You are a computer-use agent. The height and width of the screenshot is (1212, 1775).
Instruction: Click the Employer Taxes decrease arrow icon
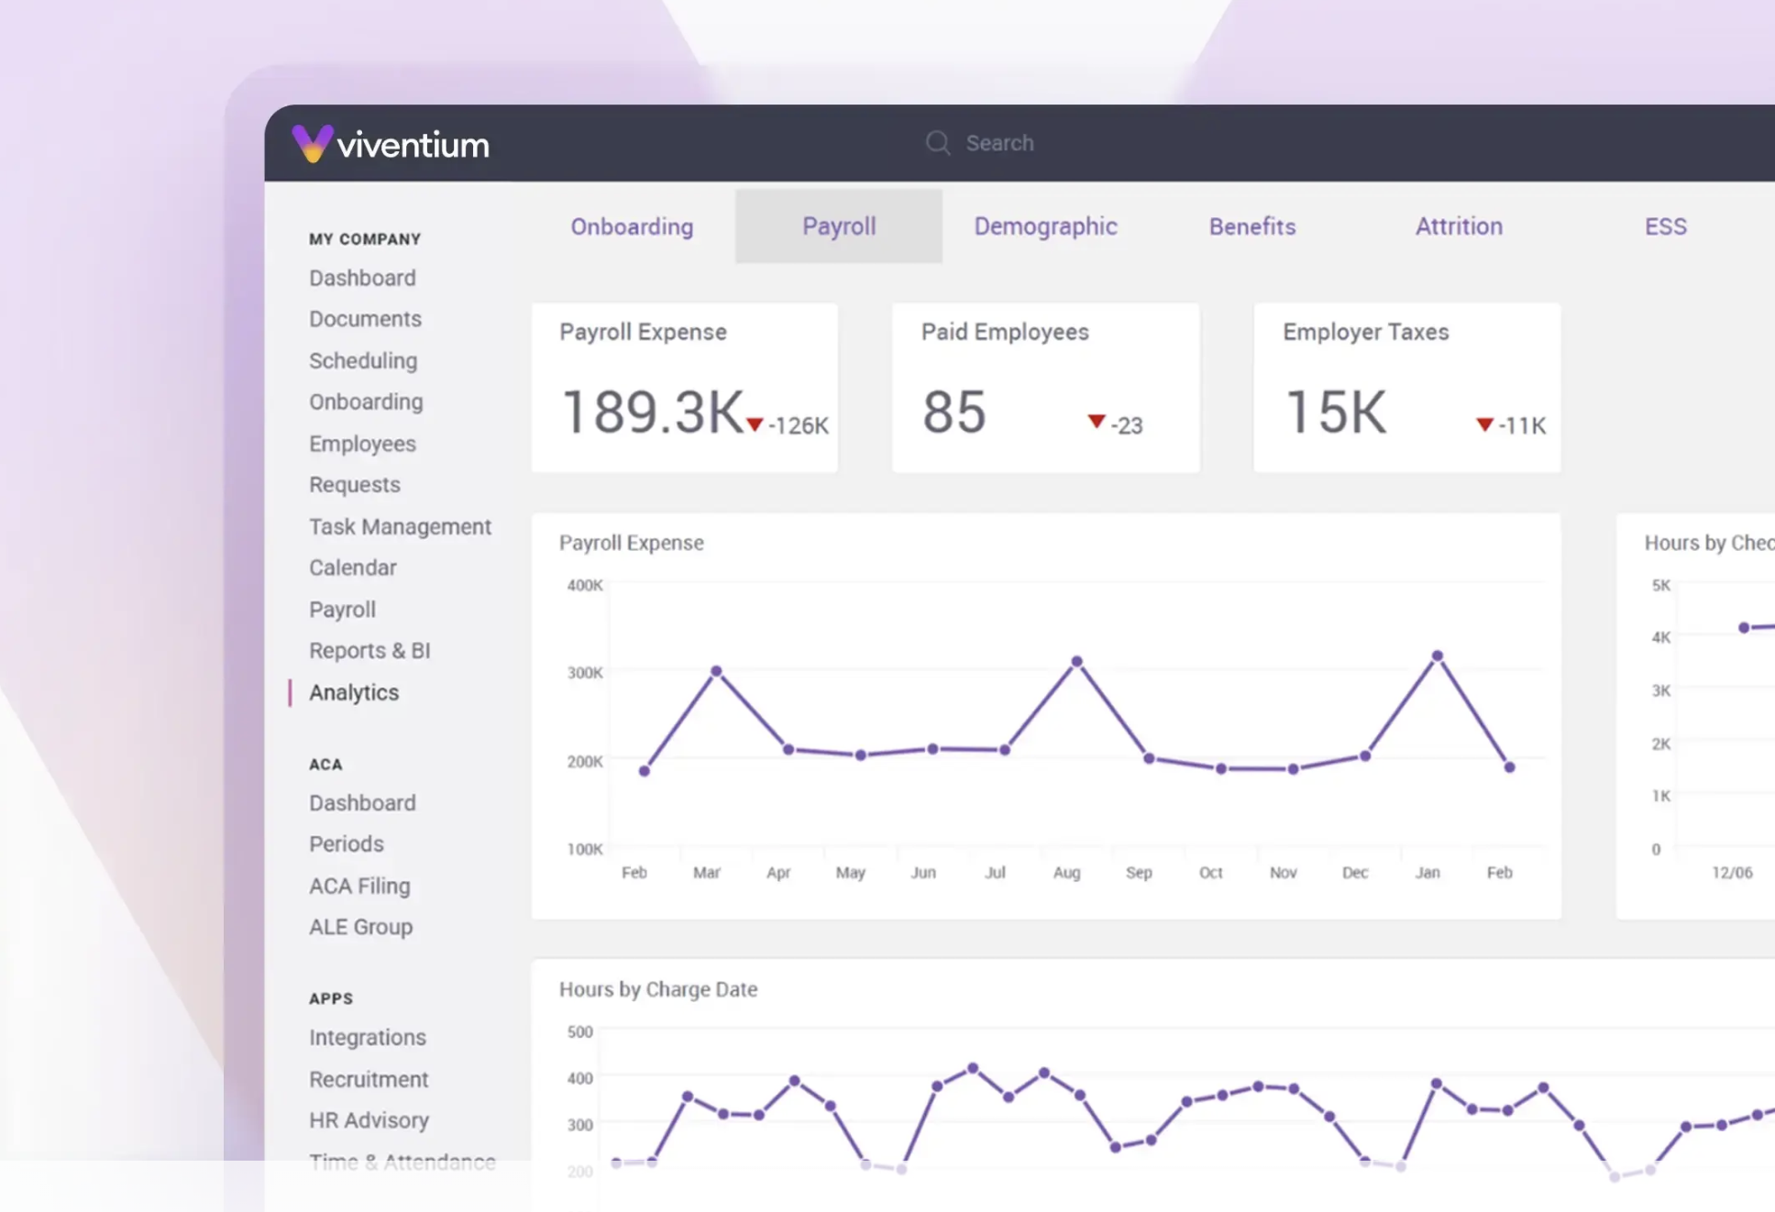pyautogui.click(x=1483, y=424)
